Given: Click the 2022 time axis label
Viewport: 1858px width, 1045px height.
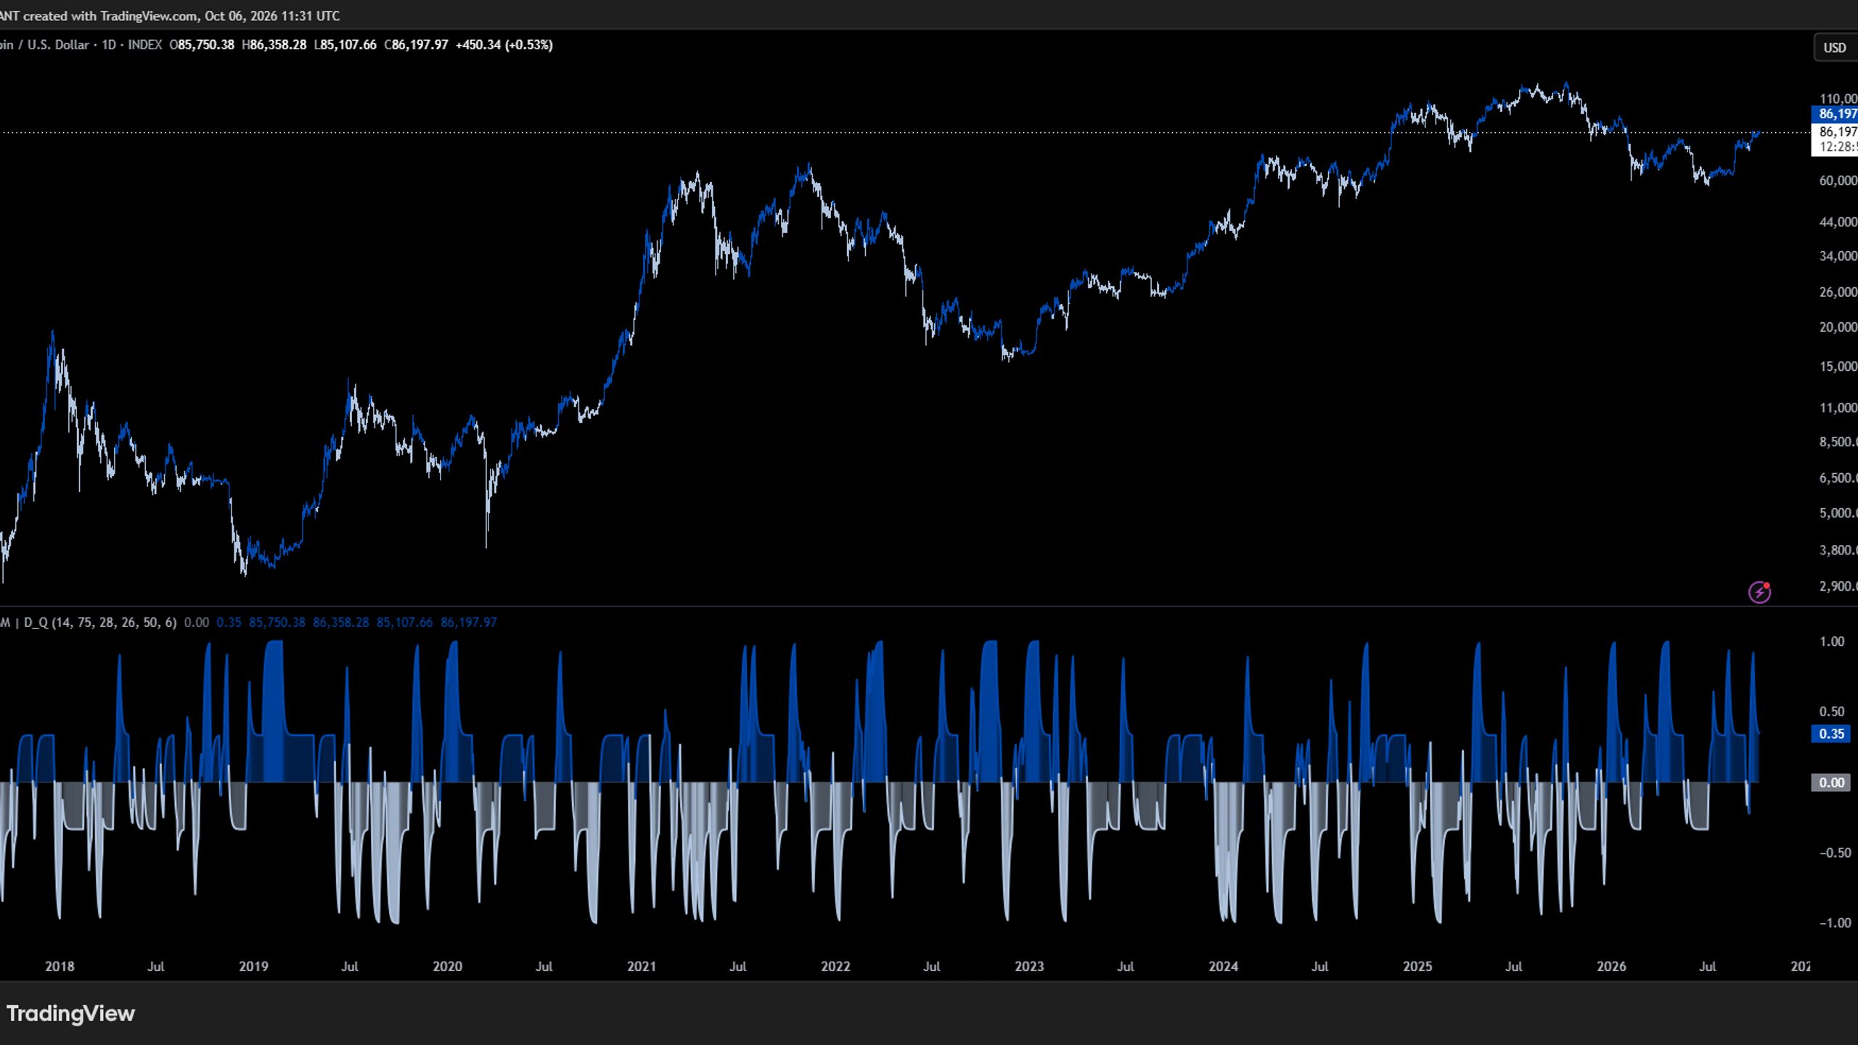Looking at the screenshot, I should [835, 966].
